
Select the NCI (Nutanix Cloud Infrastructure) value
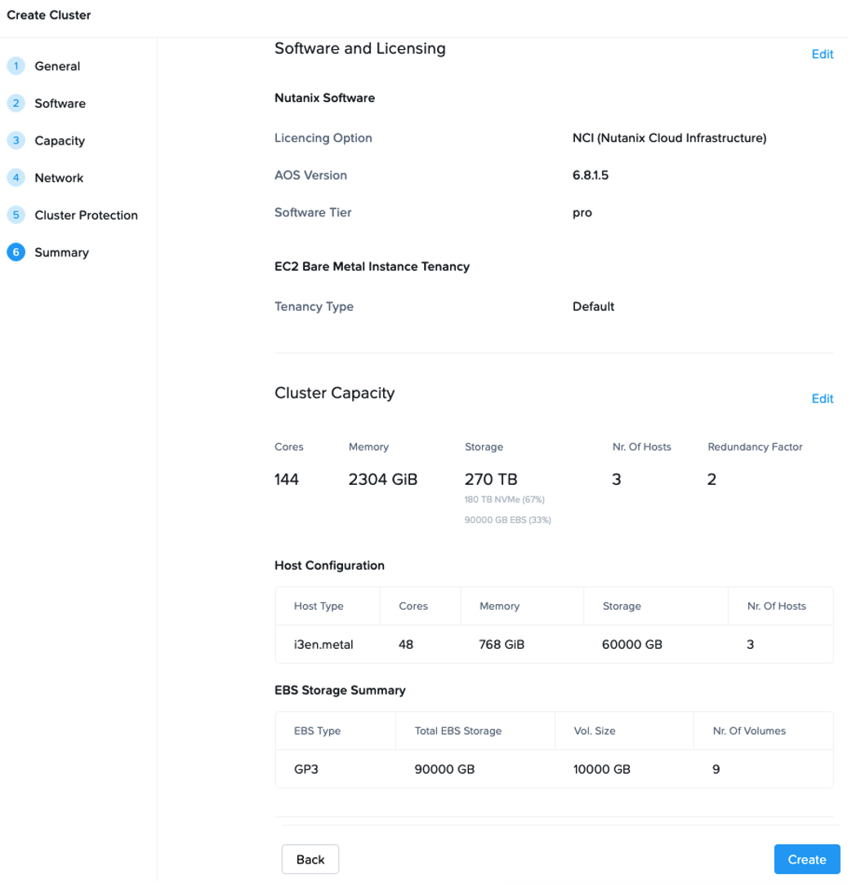[x=669, y=138]
